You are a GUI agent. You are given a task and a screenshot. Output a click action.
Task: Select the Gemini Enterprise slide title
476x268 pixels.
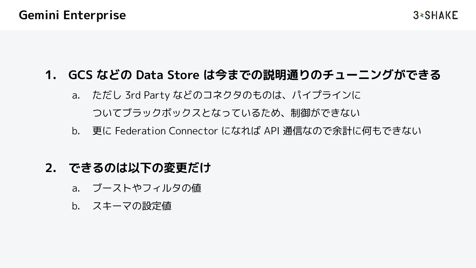click(72, 15)
